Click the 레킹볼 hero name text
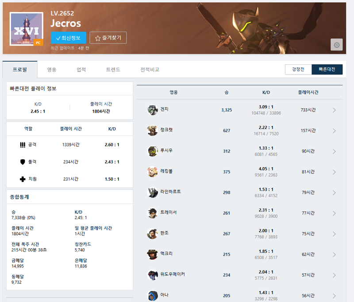 [166, 171]
